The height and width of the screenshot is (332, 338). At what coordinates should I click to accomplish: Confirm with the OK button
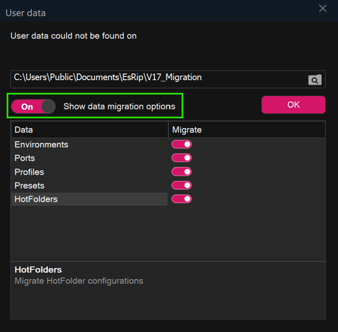point(294,105)
